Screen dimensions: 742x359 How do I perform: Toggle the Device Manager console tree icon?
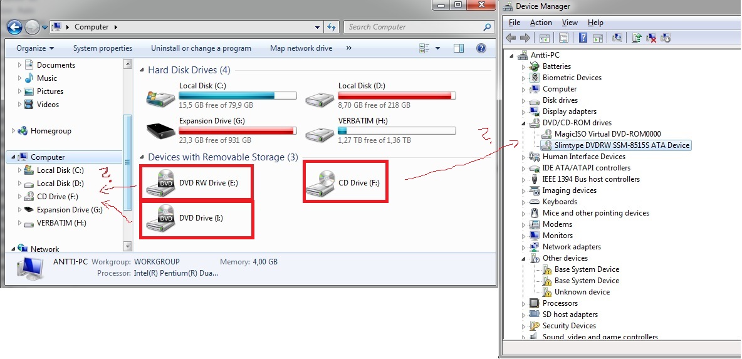click(545, 38)
